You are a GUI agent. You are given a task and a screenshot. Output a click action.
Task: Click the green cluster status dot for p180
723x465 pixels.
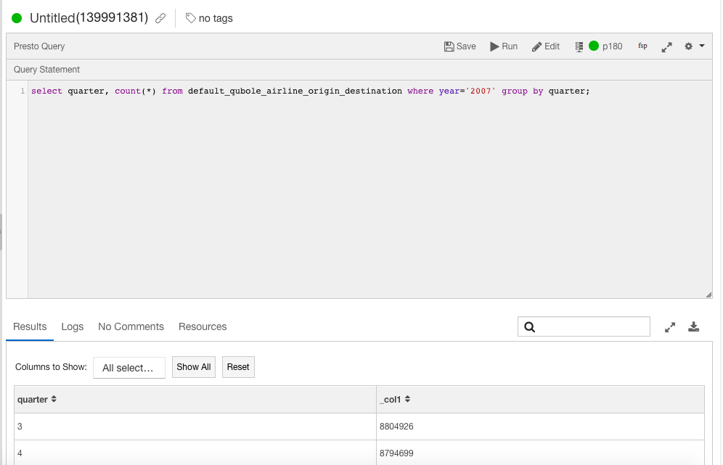tap(594, 46)
